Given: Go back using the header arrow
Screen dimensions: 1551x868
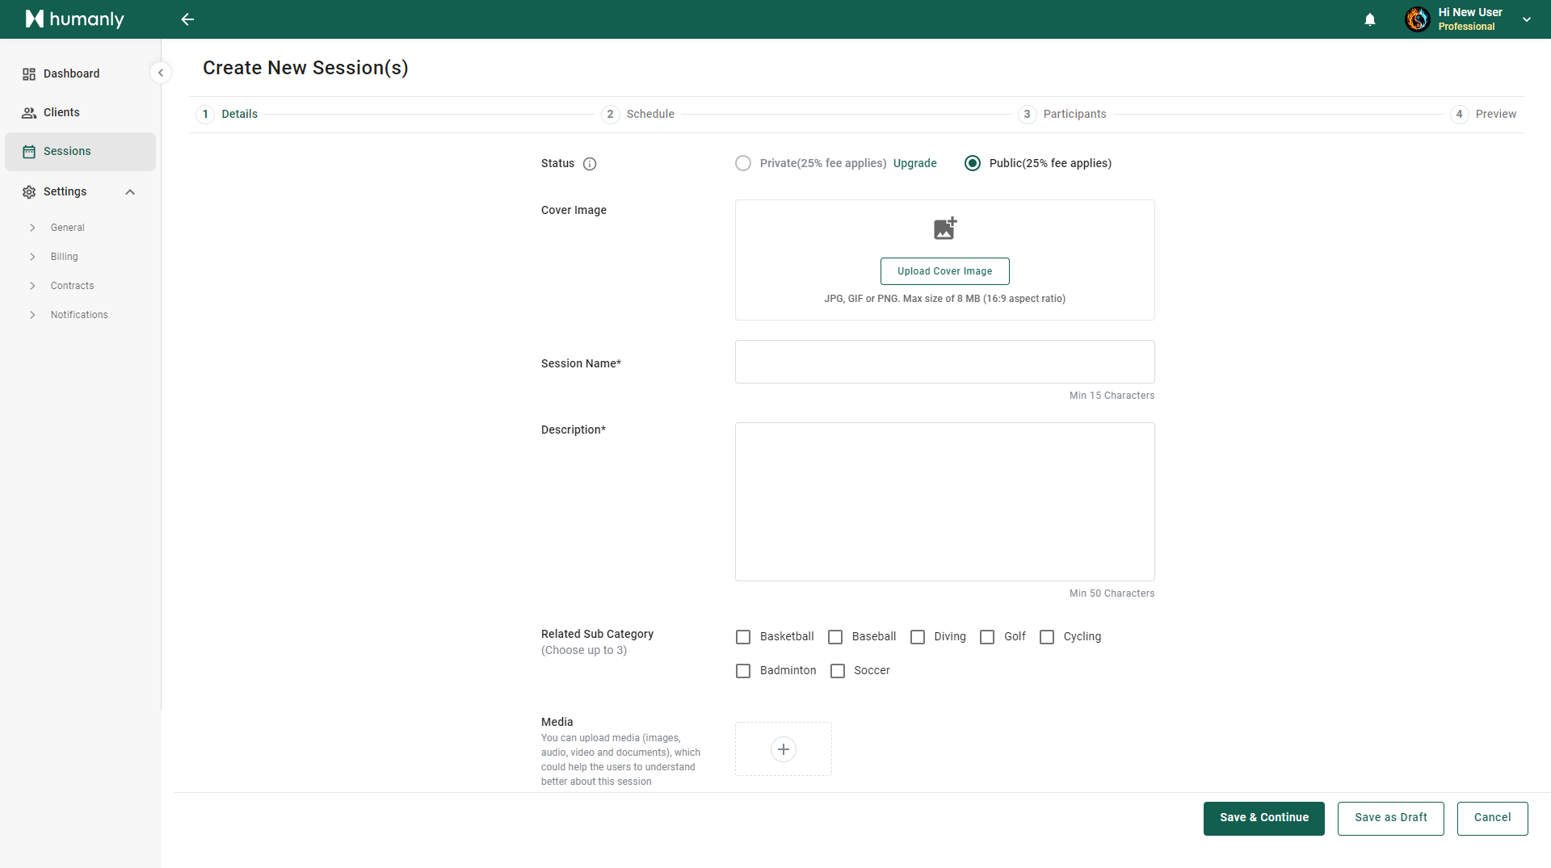Looking at the screenshot, I should pos(187,19).
